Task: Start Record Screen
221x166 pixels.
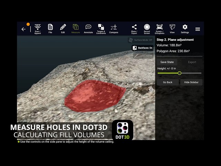Action: tap(147, 29)
